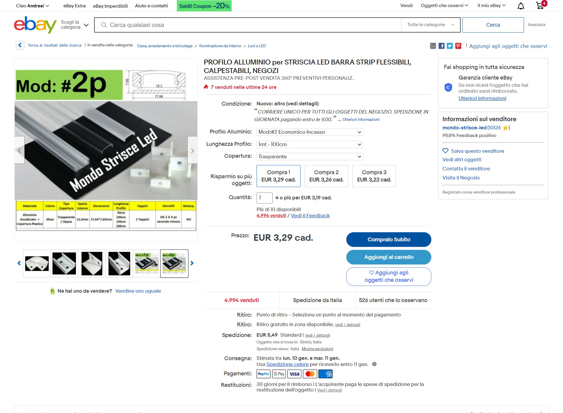Open the Lunghezza Profilo dropdown
Image resolution: width=563 pixels, height=413 pixels.
coord(310,144)
